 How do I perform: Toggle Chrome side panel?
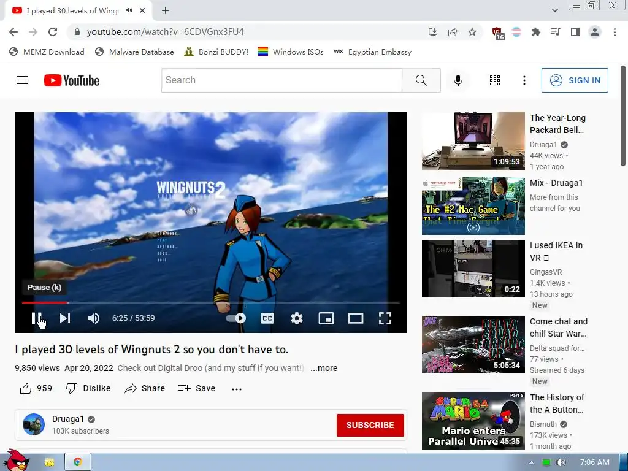click(575, 32)
